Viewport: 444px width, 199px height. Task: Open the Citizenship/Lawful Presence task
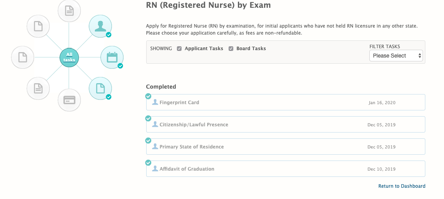click(194, 125)
